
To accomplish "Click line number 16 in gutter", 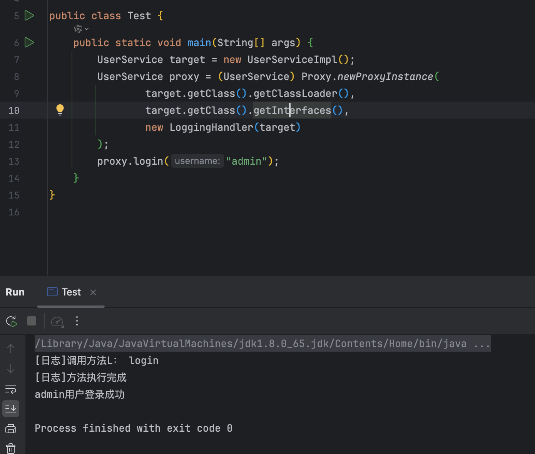I will pyautogui.click(x=14, y=212).
